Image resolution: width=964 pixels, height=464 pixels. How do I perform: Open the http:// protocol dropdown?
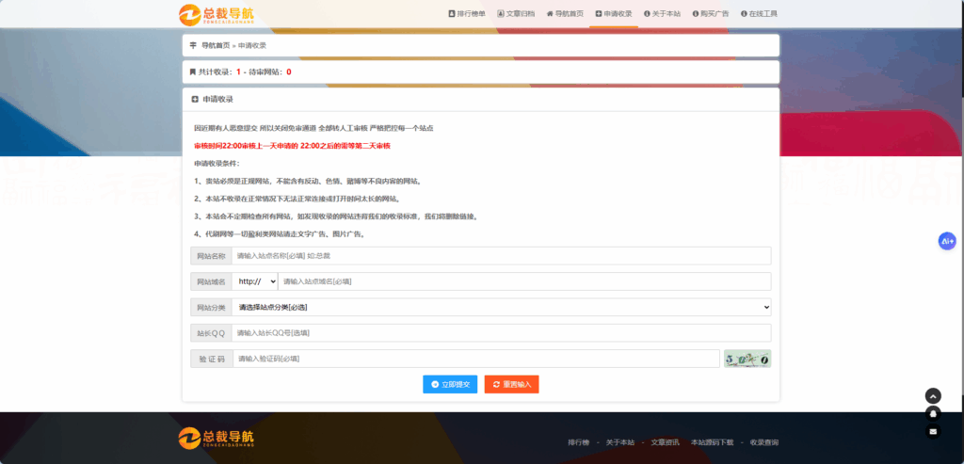pyautogui.click(x=256, y=281)
